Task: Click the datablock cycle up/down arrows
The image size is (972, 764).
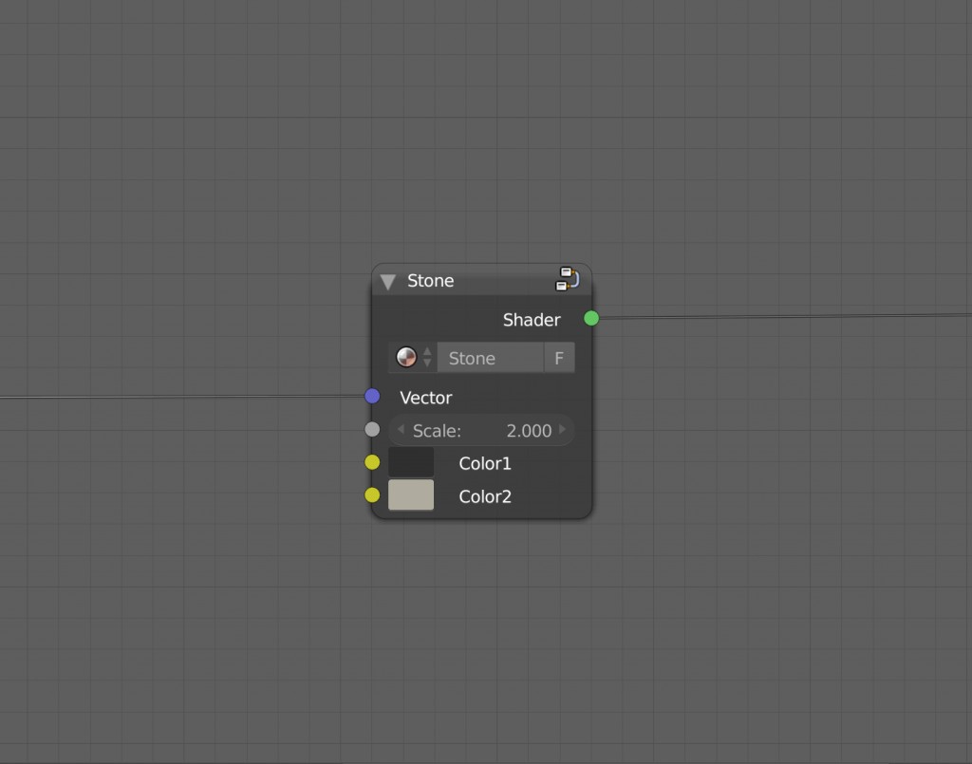Action: pyautogui.click(x=428, y=358)
